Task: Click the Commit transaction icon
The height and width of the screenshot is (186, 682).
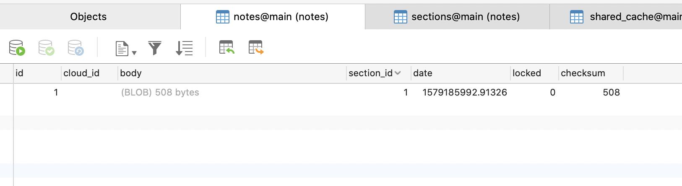Action: coord(47,48)
